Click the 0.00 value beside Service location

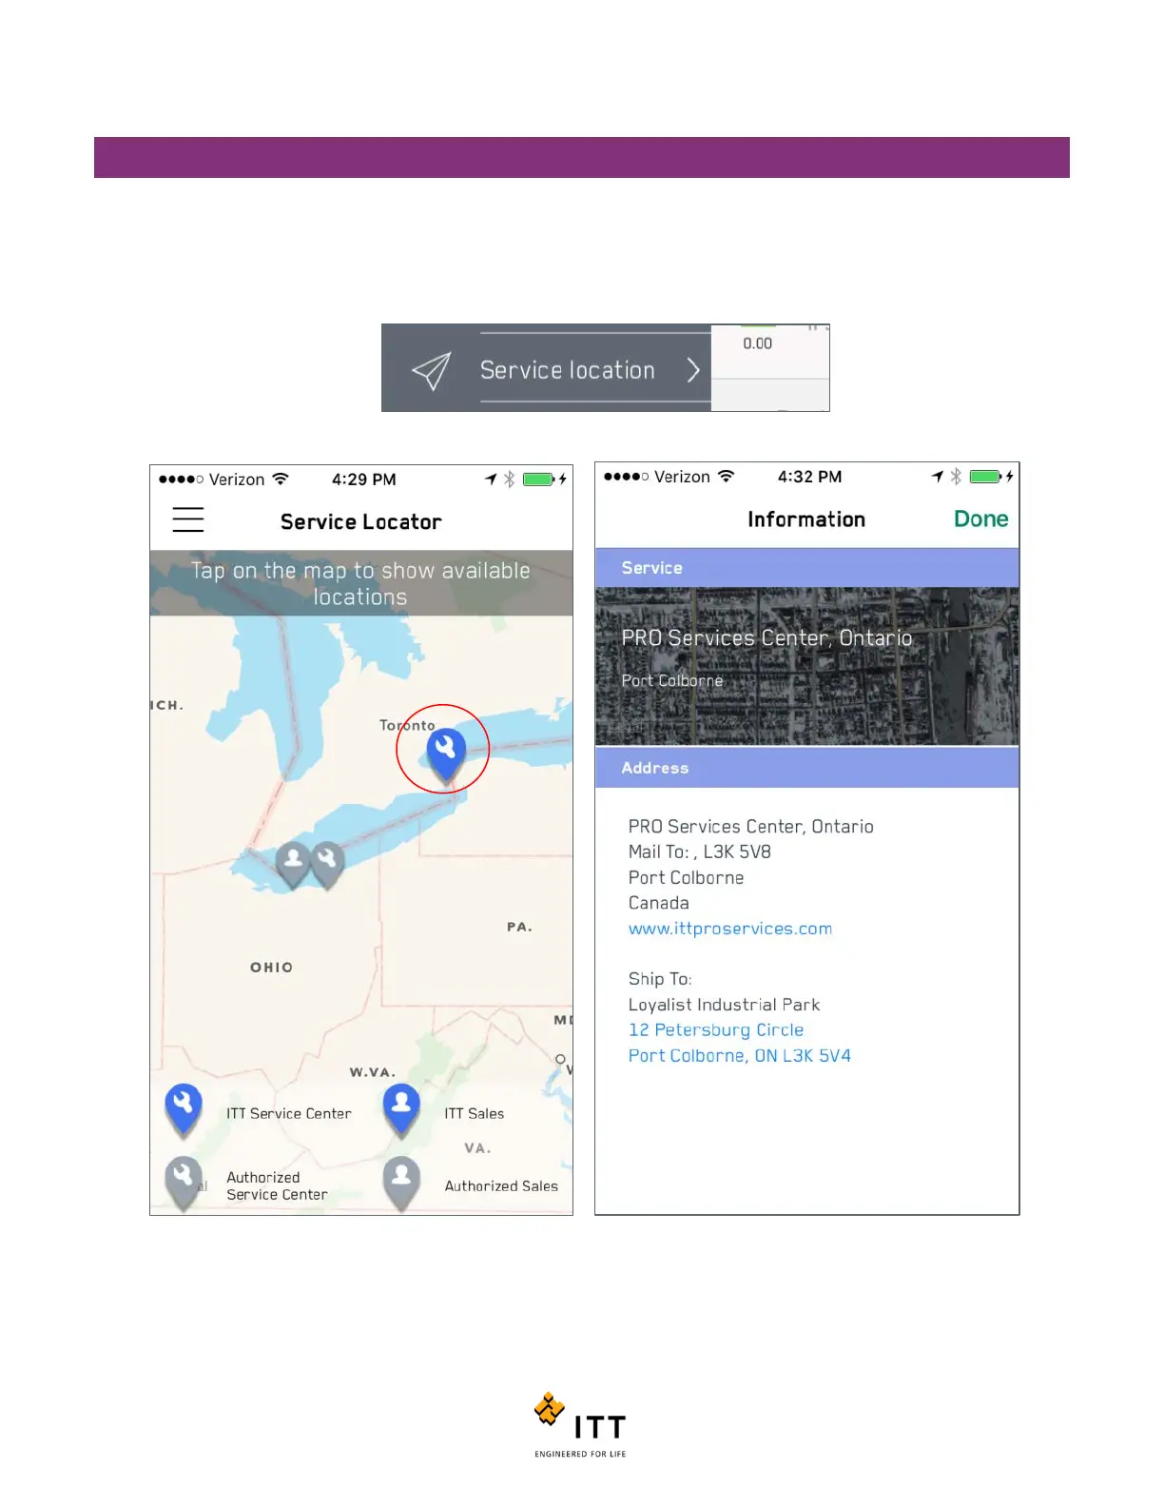pos(757,343)
